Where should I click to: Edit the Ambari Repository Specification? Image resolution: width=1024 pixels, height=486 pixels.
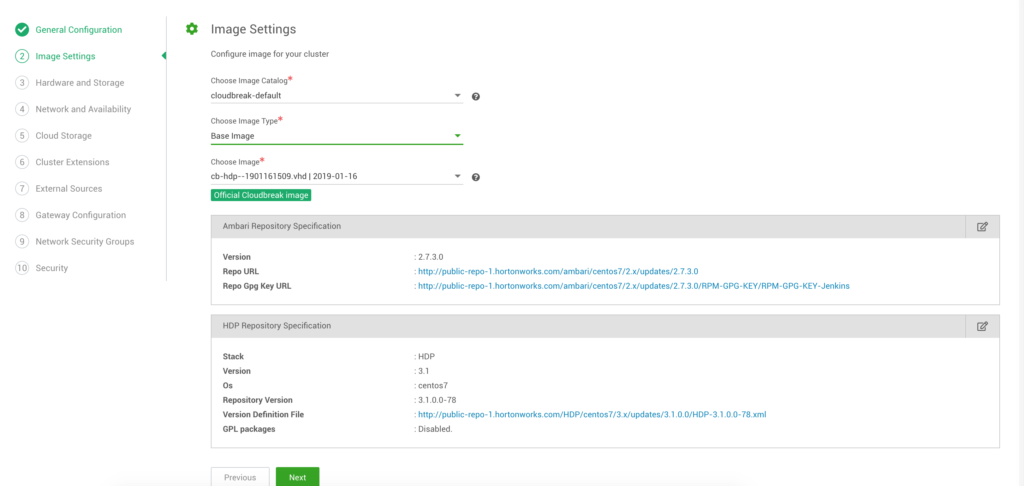(983, 226)
